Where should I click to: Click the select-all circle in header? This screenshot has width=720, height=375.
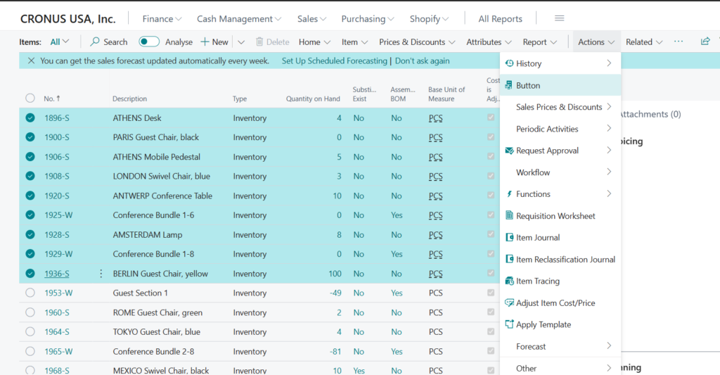click(x=30, y=98)
